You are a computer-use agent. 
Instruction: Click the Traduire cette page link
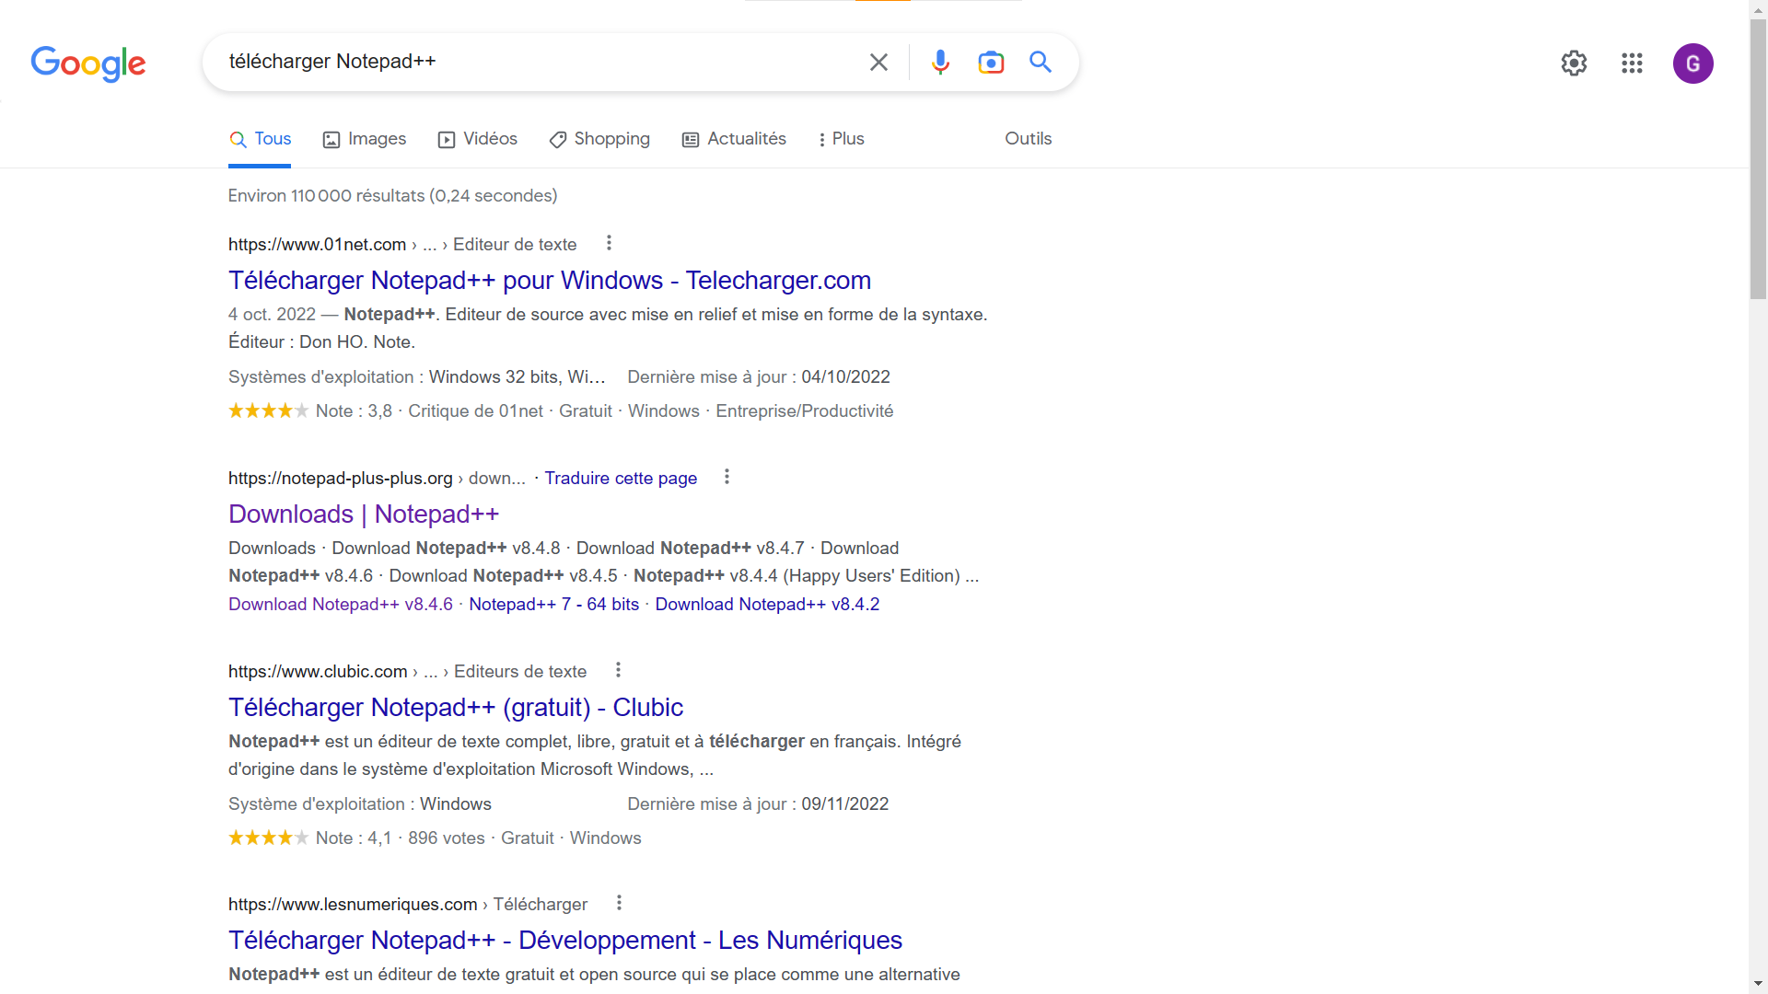coord(621,478)
